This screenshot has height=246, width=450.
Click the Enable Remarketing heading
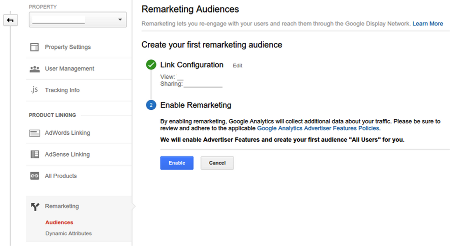195,105
